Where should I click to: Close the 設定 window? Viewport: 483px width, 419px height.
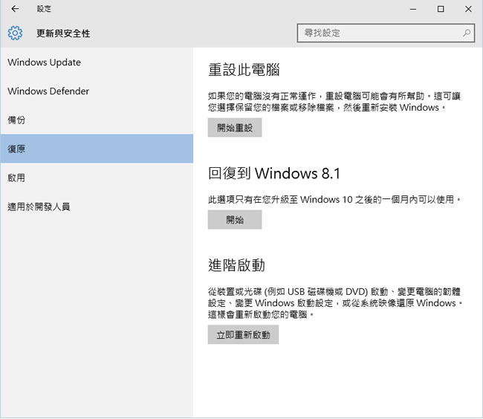coord(467,9)
